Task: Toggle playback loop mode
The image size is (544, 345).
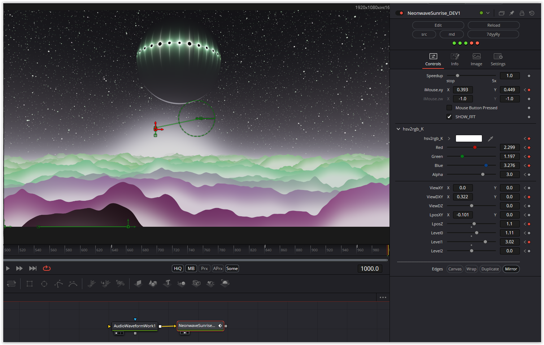Action: click(x=47, y=268)
